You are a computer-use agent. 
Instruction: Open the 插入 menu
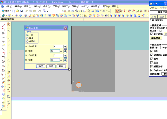point(37,6)
